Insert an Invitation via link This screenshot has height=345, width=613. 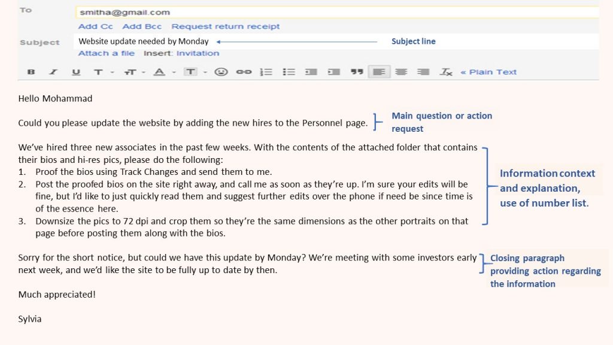tap(198, 53)
